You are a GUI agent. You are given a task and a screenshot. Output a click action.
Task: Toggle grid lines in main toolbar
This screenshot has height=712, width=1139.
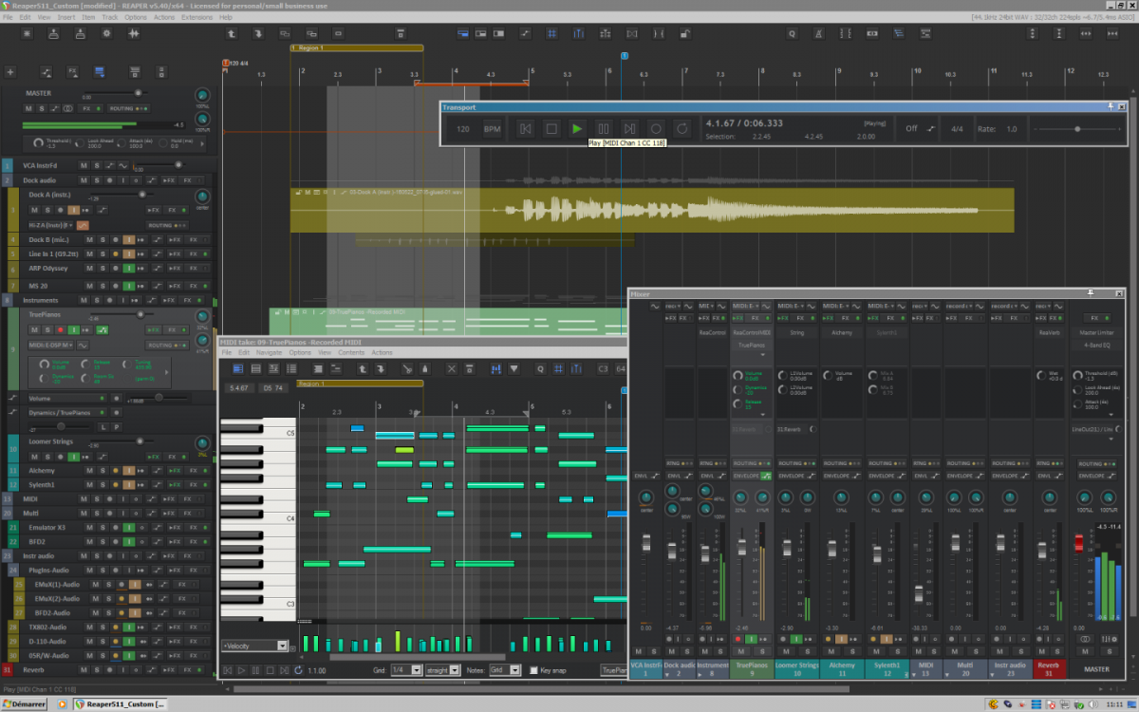point(551,34)
